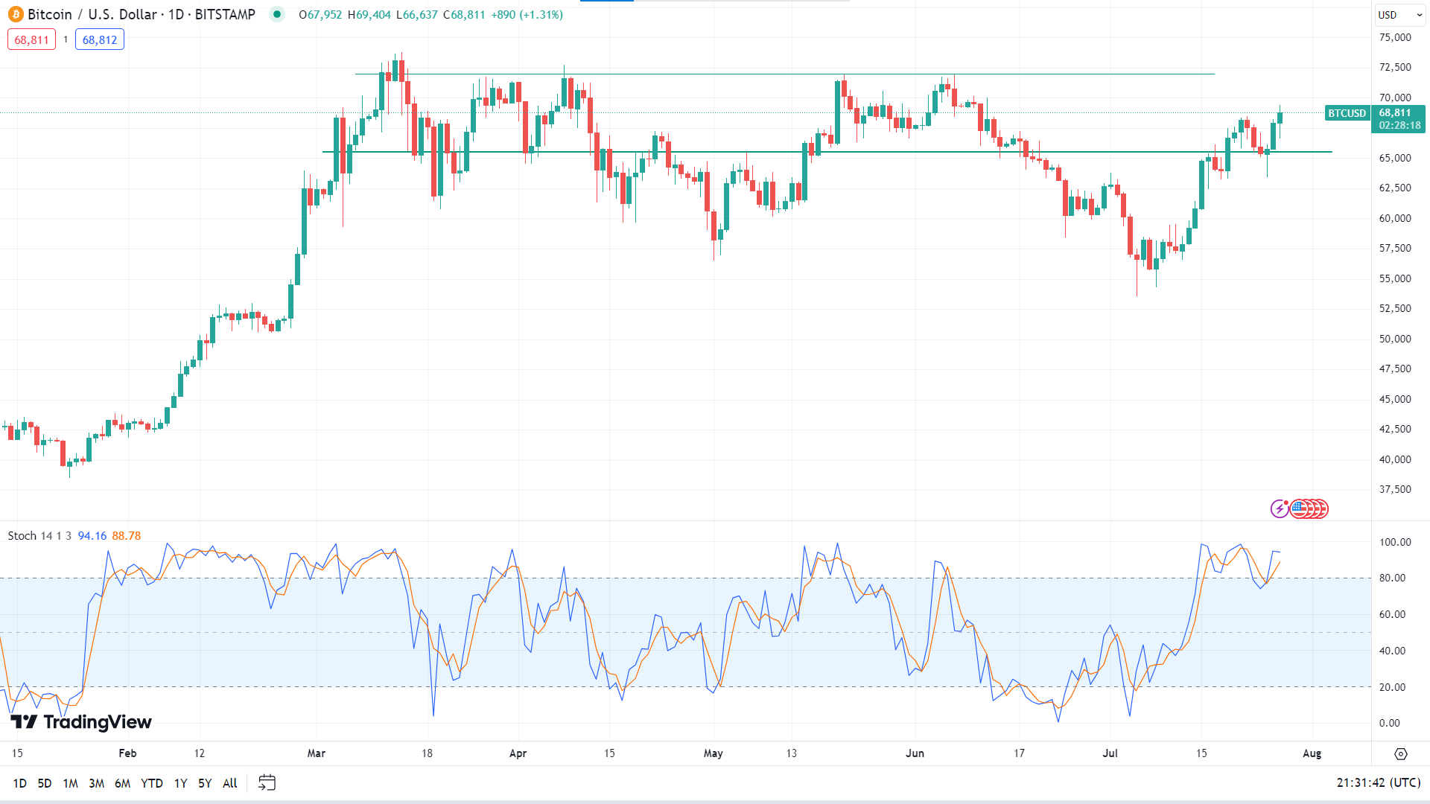Click the Stoch value 88.78
The image size is (1430, 804).
click(x=127, y=536)
